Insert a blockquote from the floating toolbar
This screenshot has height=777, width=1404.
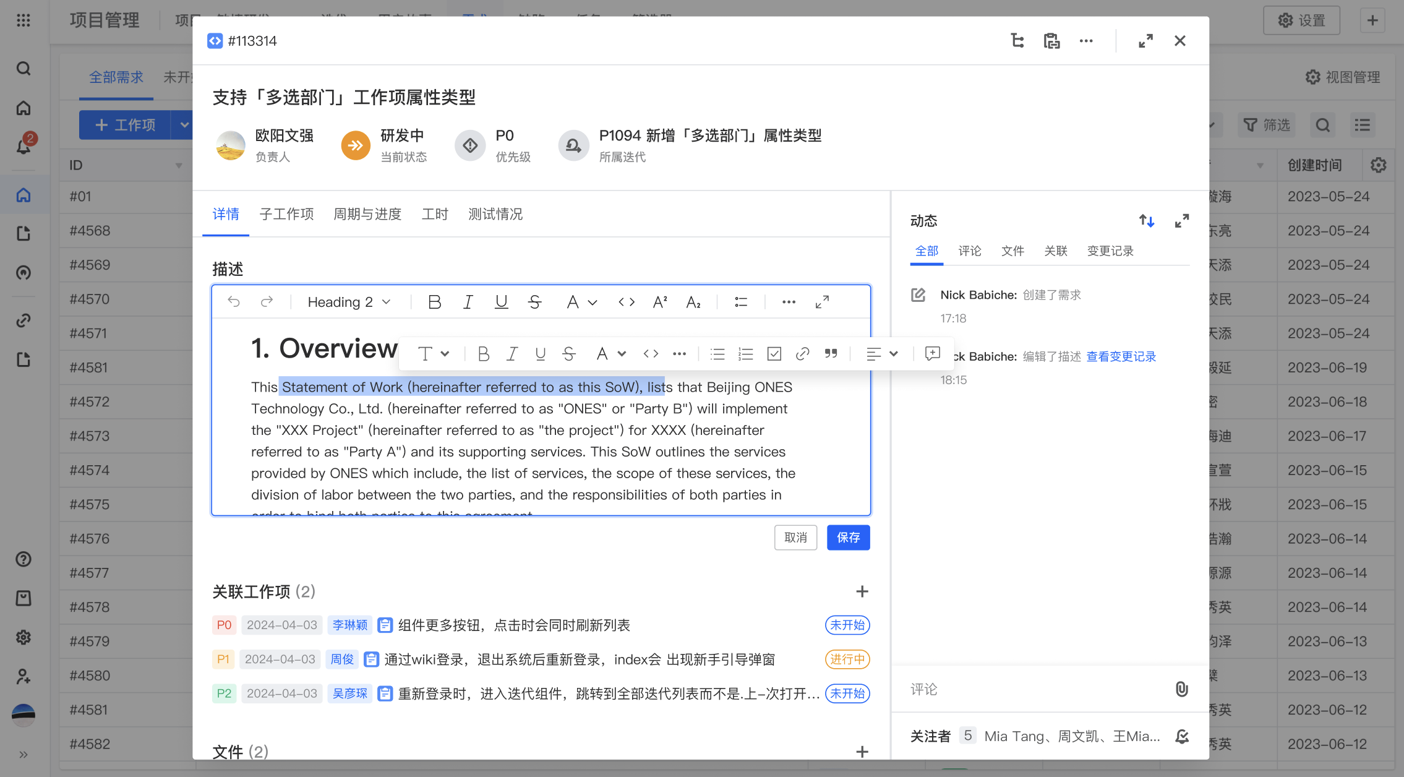pos(831,353)
